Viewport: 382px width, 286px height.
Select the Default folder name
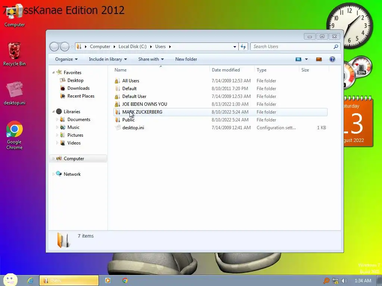click(129, 89)
